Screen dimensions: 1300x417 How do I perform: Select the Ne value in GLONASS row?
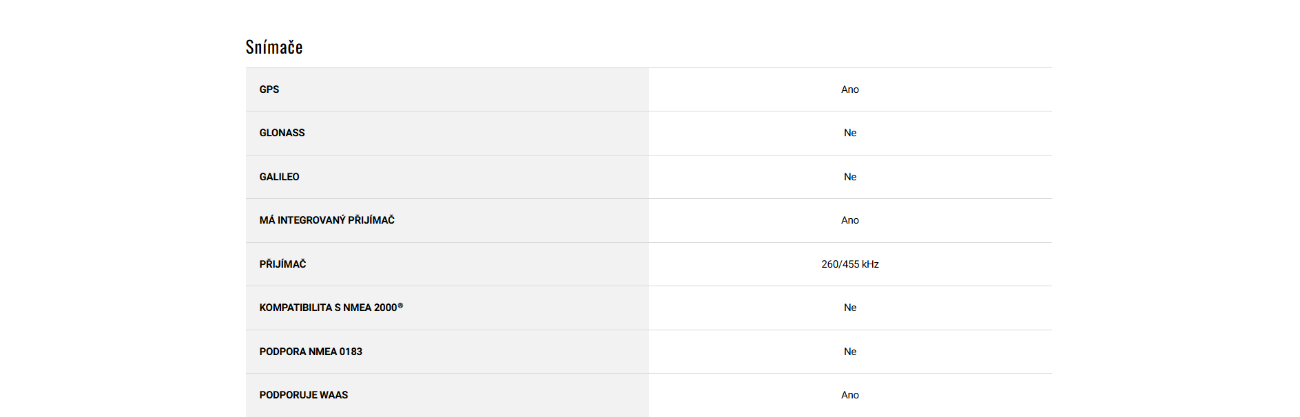pyautogui.click(x=849, y=133)
